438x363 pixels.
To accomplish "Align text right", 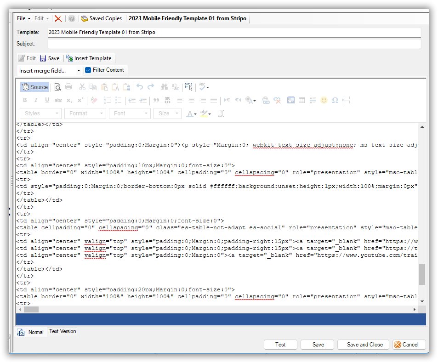I will pyautogui.click(x=203, y=100).
